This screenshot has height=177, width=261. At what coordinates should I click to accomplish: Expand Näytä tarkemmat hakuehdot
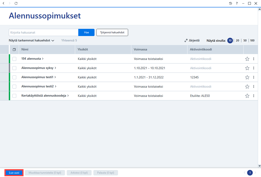pos(31,40)
